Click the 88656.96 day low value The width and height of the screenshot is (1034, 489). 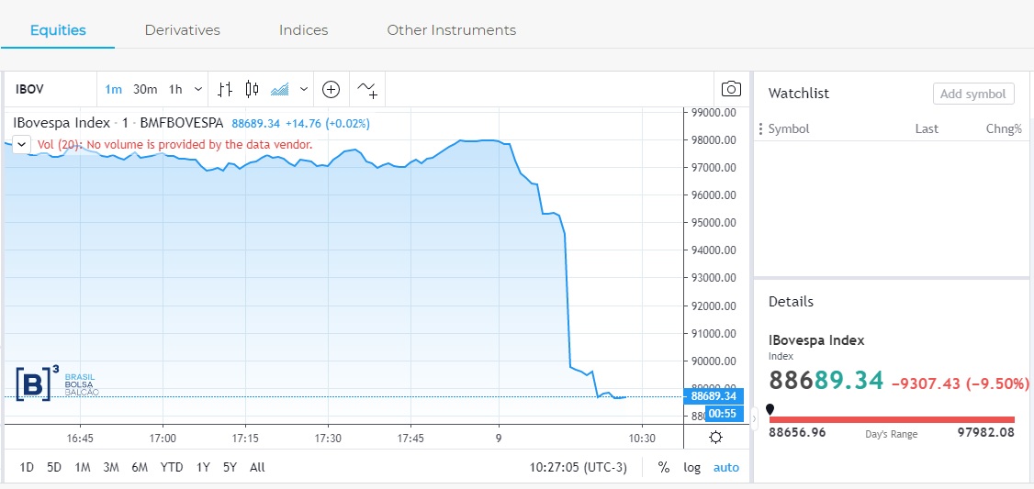point(797,433)
